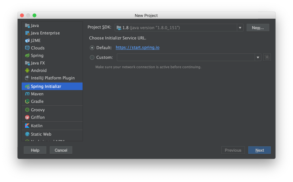This screenshot has width=293, height=182.
Task: Open the start.spring.io link
Action: coord(137,48)
